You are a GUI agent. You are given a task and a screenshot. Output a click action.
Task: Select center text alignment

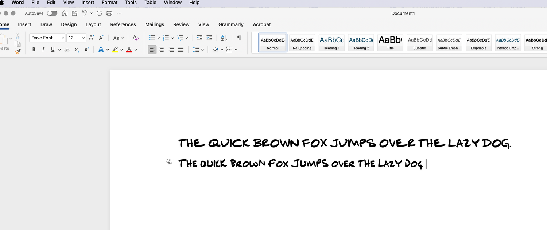pos(162,49)
